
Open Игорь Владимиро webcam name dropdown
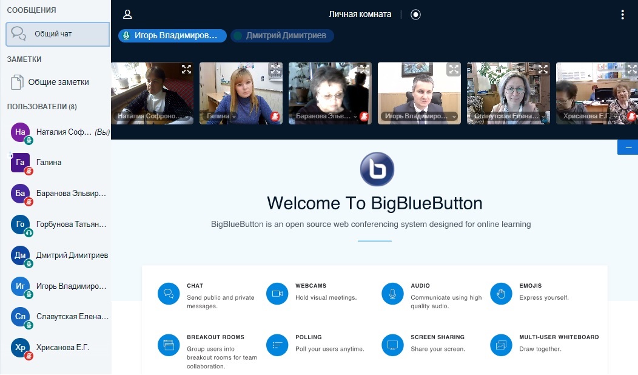point(420,116)
